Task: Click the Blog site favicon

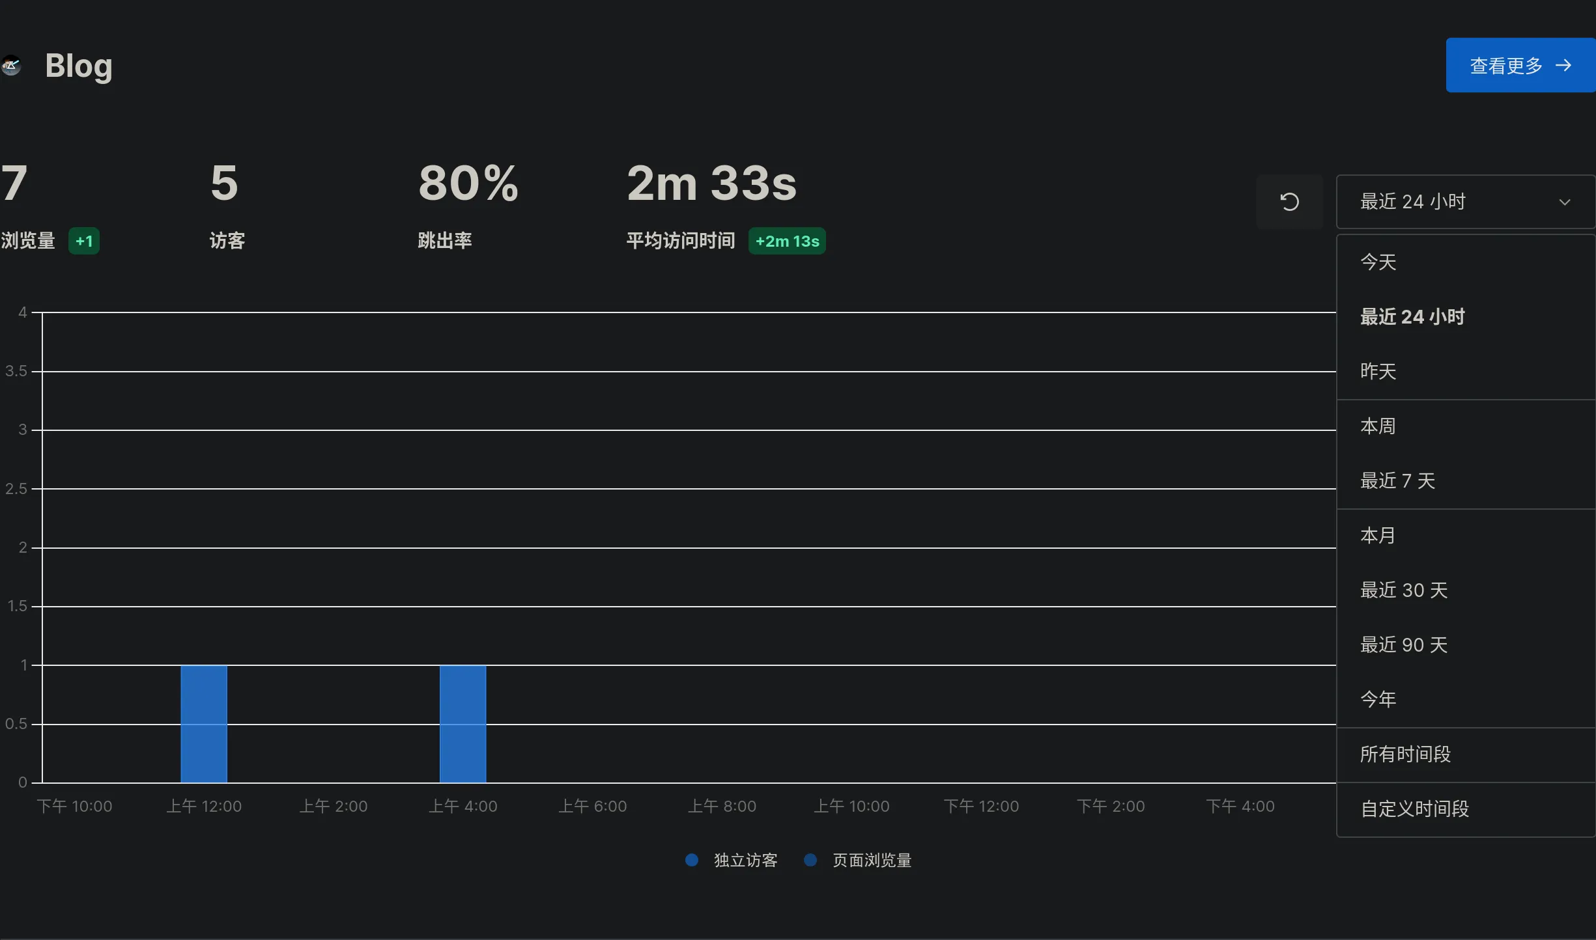Action: click(11, 66)
